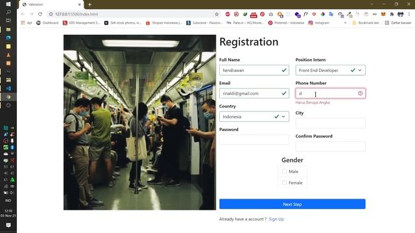Open the Pinterest - Indonesia bookmark

[x=286, y=23]
